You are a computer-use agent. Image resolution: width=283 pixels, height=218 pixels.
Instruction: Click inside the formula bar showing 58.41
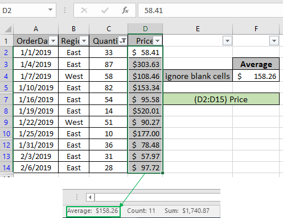click(x=210, y=10)
